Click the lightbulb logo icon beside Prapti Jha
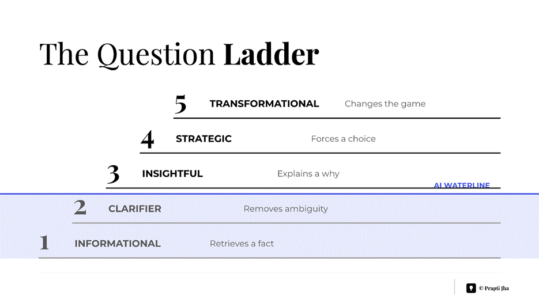The width and height of the screenshot is (539, 303). coord(471,288)
